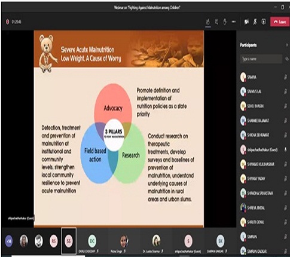
Task: Click Dr. Lalita Sharma's video tile
Action: [156, 241]
